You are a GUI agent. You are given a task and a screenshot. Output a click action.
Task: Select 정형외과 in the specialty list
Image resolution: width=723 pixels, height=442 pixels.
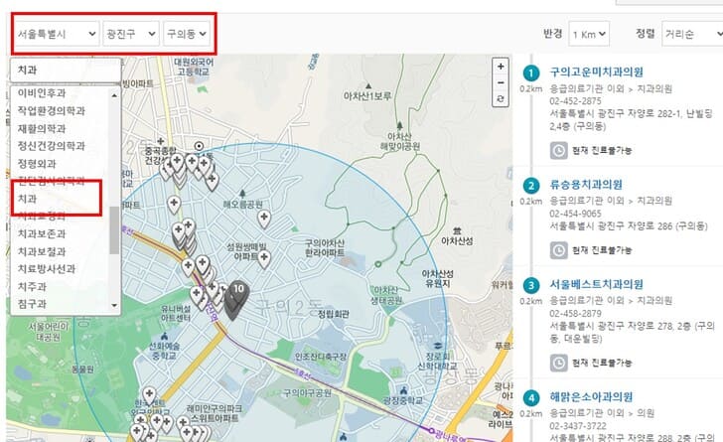(x=37, y=164)
